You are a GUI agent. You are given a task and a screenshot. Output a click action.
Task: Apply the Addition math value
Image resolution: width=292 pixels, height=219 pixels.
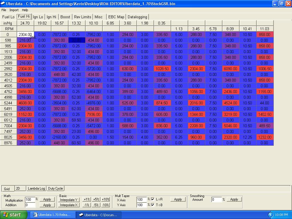click(x=47, y=205)
